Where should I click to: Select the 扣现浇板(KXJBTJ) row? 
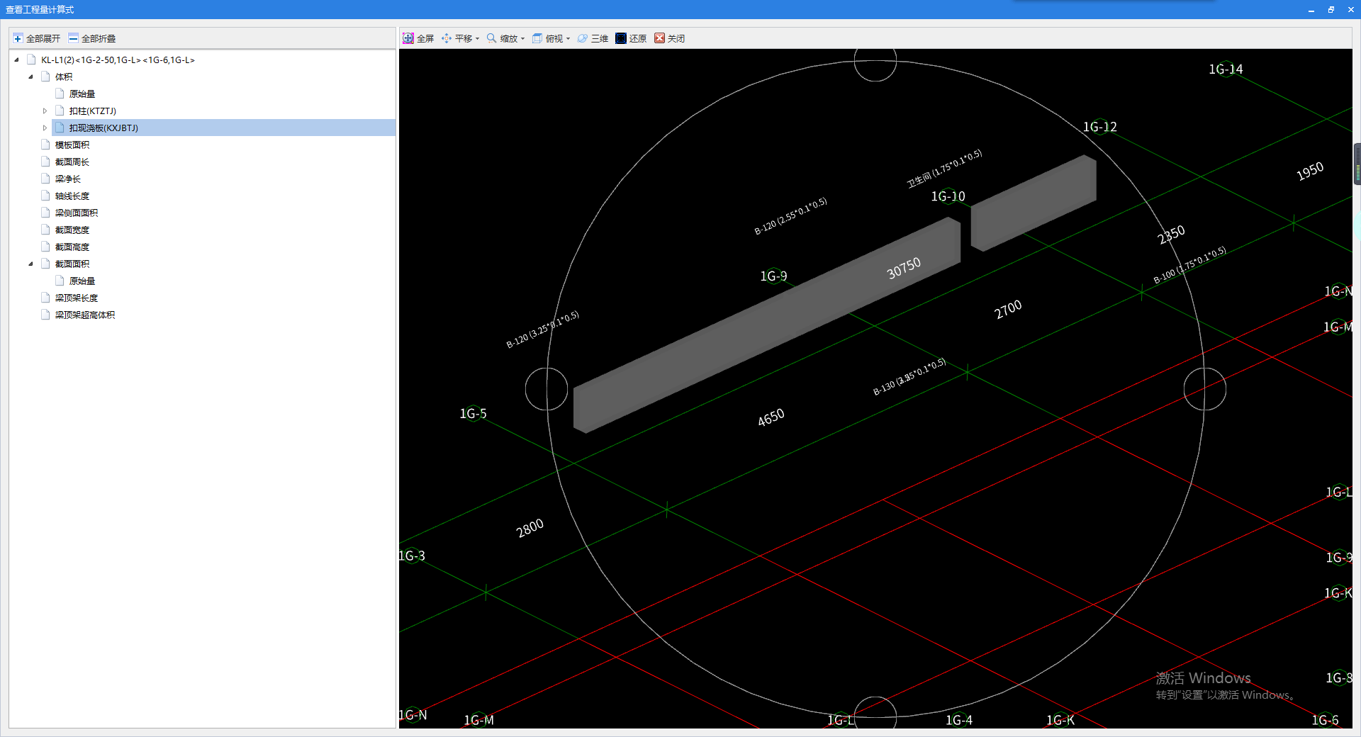[223, 128]
